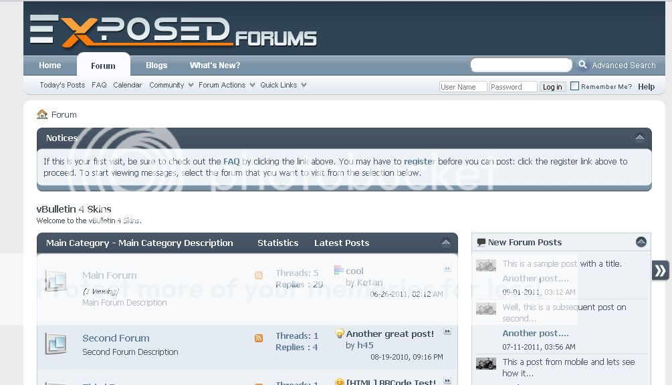Click the 'Replies : 4' statistic

tap(297, 348)
